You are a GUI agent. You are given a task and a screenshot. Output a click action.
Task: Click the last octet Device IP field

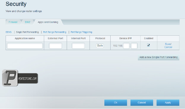point(134,46)
